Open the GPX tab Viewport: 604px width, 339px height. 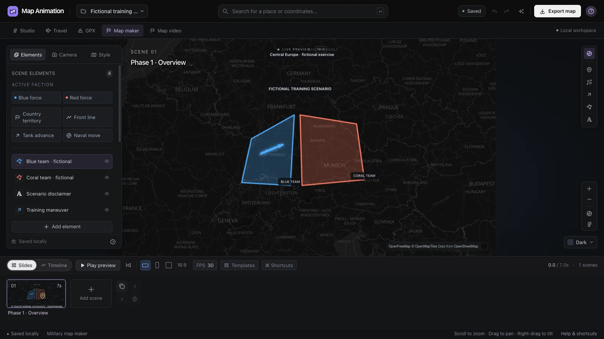(86, 31)
